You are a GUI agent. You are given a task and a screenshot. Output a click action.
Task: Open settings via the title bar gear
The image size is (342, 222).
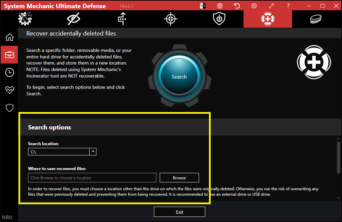pos(254,6)
